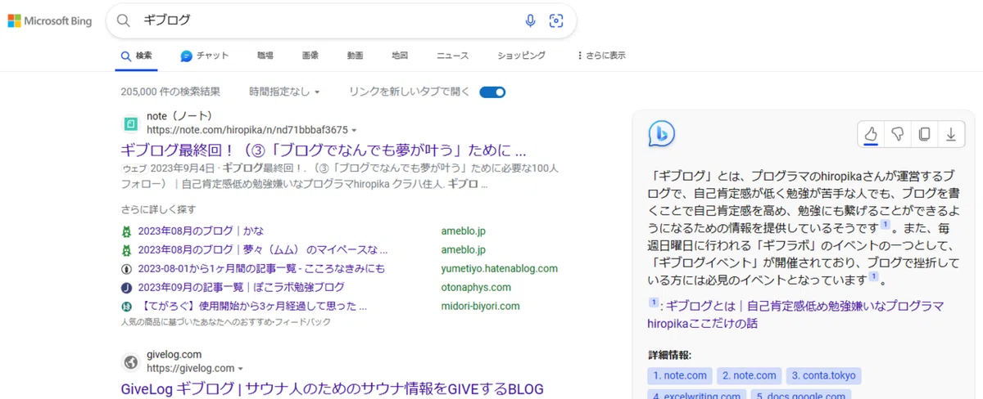Click the 2. note.com source chip
983x399 pixels.
tap(750, 375)
